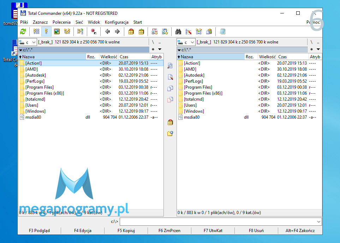The width and height of the screenshot is (340, 243).
Task: Sort the left panel by Wielkość column
Action: point(109,57)
